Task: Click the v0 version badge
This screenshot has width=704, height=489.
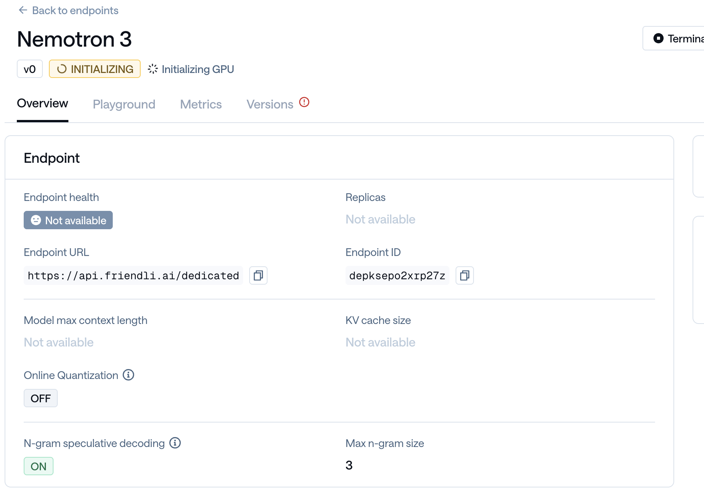Action: (x=30, y=69)
